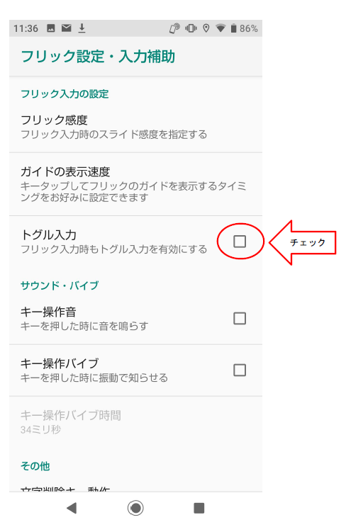
Task: Tap the フリック入力の設定 section header
Action: tap(65, 93)
